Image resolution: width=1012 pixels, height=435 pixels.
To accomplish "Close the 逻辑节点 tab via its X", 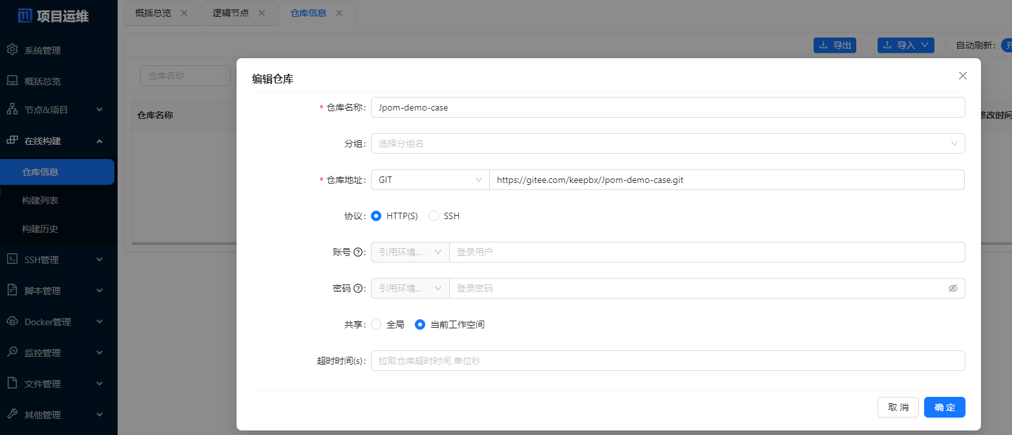I will coord(262,13).
